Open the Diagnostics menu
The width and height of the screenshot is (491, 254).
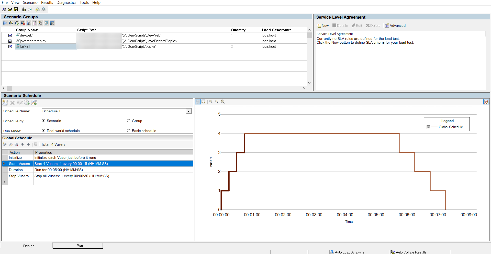(x=66, y=3)
